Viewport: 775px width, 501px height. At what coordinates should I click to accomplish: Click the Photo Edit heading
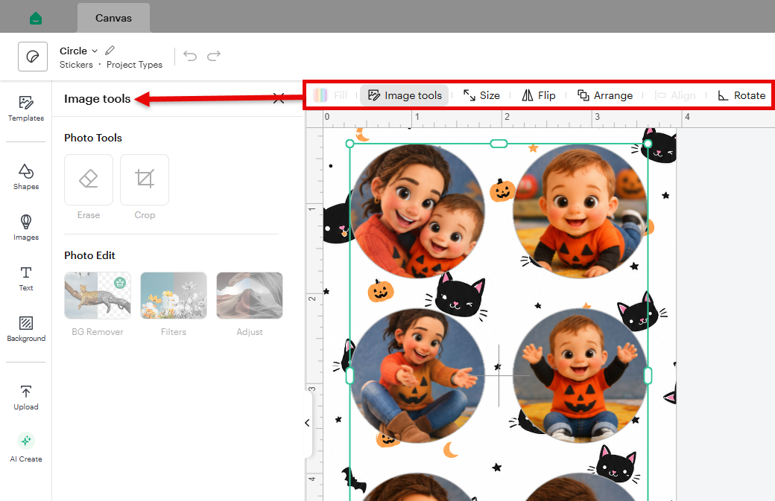89,255
